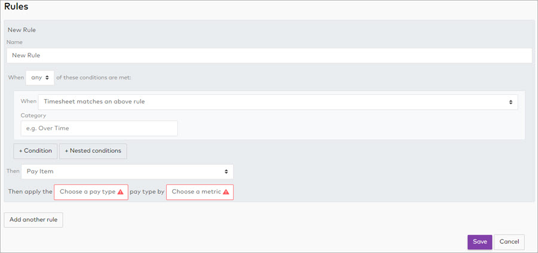Expand the Pay Item dropdown
538x253 pixels.
click(127, 172)
